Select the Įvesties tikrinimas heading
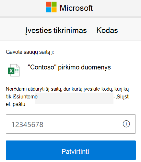The image size is (141, 162). [56, 30]
